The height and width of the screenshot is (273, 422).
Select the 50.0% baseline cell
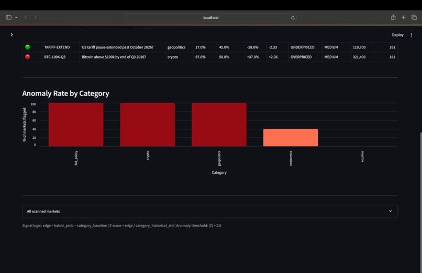click(231, 57)
